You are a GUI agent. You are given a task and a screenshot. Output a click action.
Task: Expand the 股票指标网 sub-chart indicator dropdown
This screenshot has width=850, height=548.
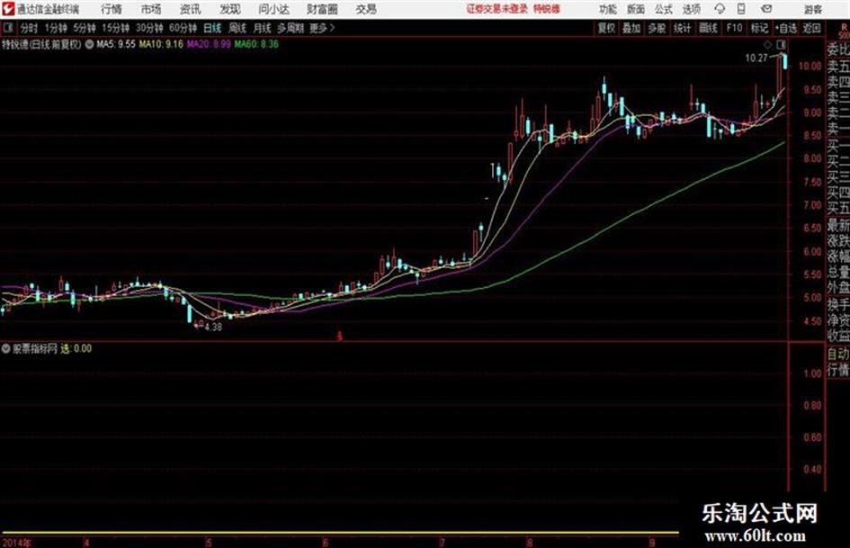pyautogui.click(x=5, y=348)
